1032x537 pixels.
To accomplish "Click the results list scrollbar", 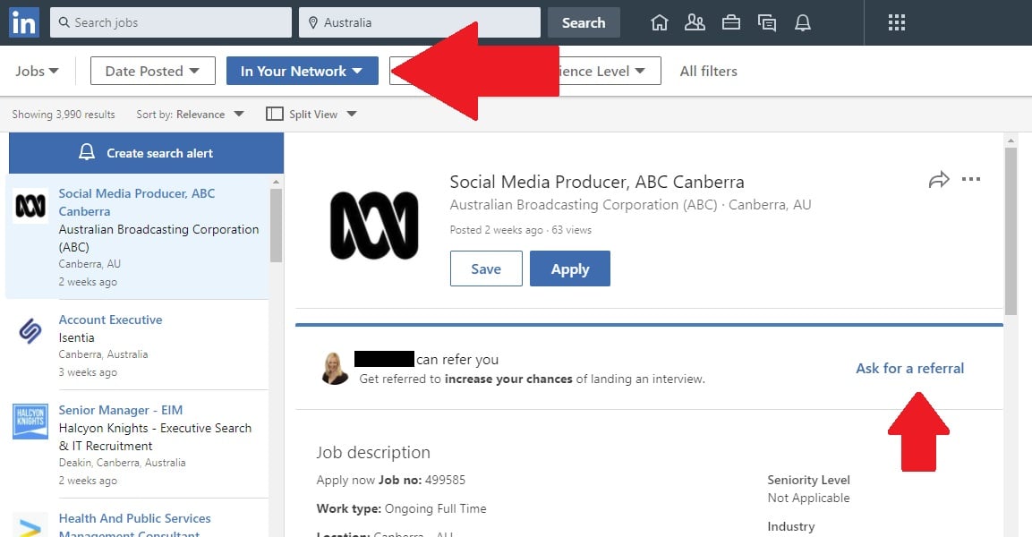I will (x=276, y=225).
